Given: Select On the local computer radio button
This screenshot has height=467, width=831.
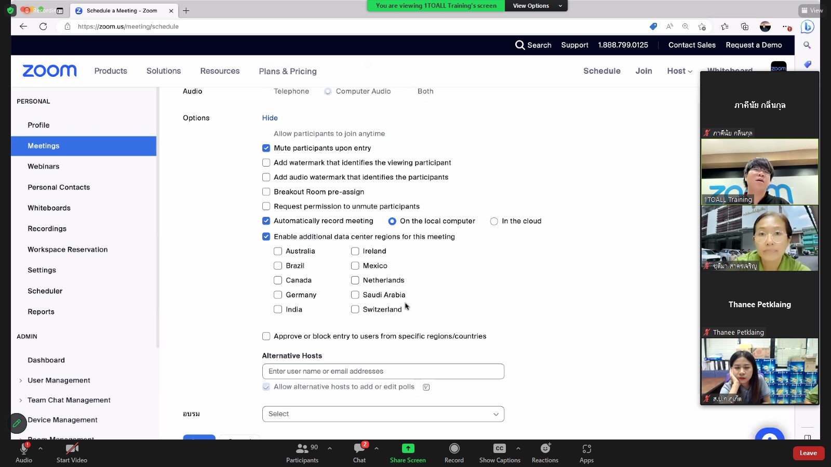Looking at the screenshot, I should [x=392, y=221].
